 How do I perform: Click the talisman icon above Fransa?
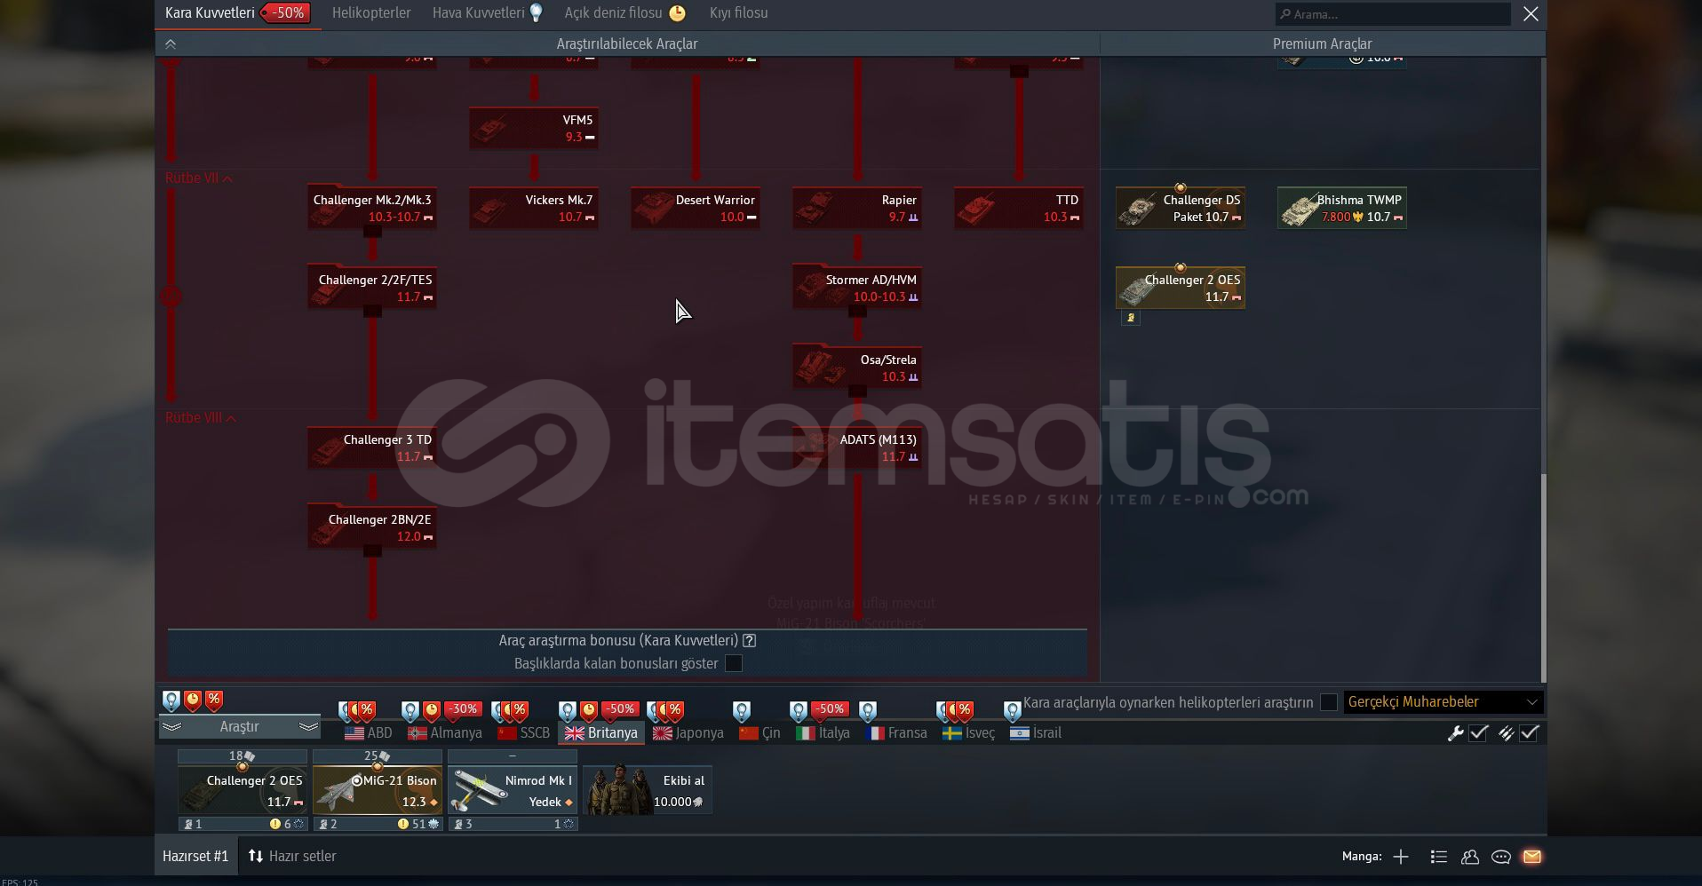868,710
